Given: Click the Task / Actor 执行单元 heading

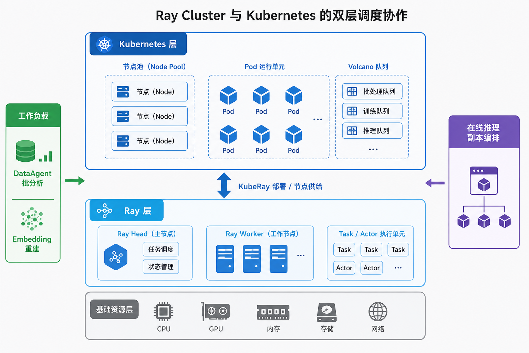Looking at the screenshot, I should tap(372, 234).
